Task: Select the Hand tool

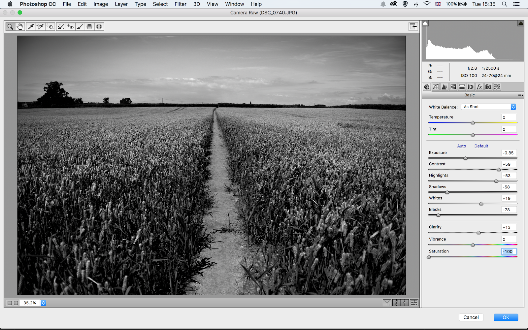Action: click(x=20, y=27)
